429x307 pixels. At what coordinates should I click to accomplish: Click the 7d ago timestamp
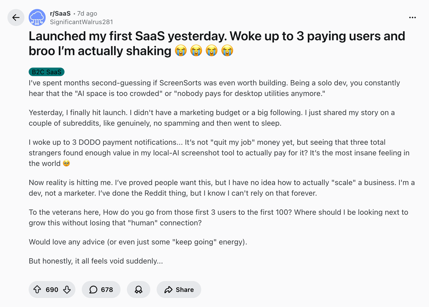[87, 14]
